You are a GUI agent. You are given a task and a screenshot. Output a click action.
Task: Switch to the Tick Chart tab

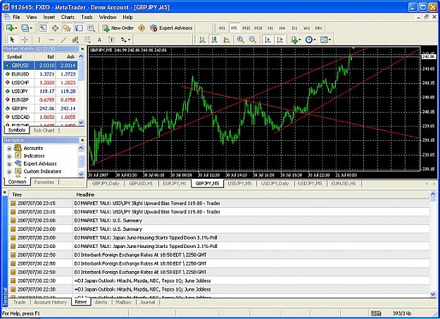(44, 130)
